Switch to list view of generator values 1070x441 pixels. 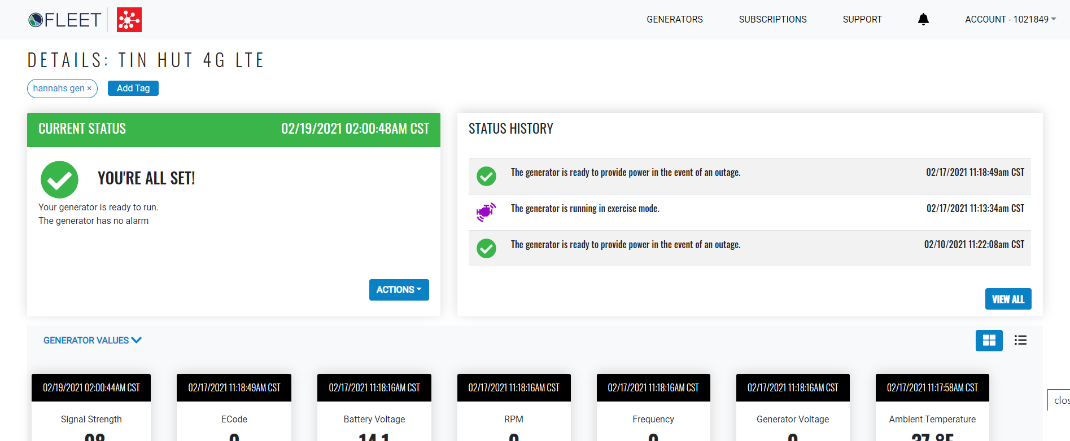pyautogui.click(x=1020, y=340)
